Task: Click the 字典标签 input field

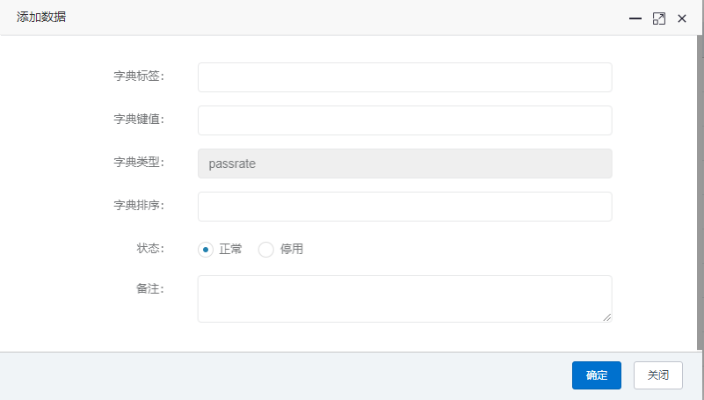Action: [x=404, y=77]
